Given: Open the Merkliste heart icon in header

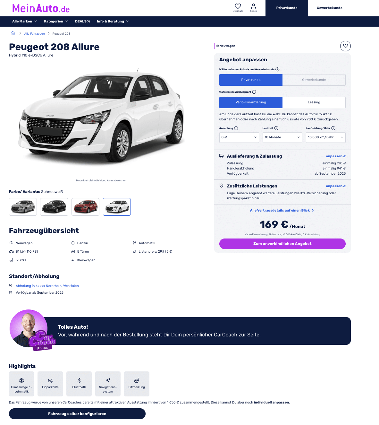Looking at the screenshot, I should tap(238, 6).
